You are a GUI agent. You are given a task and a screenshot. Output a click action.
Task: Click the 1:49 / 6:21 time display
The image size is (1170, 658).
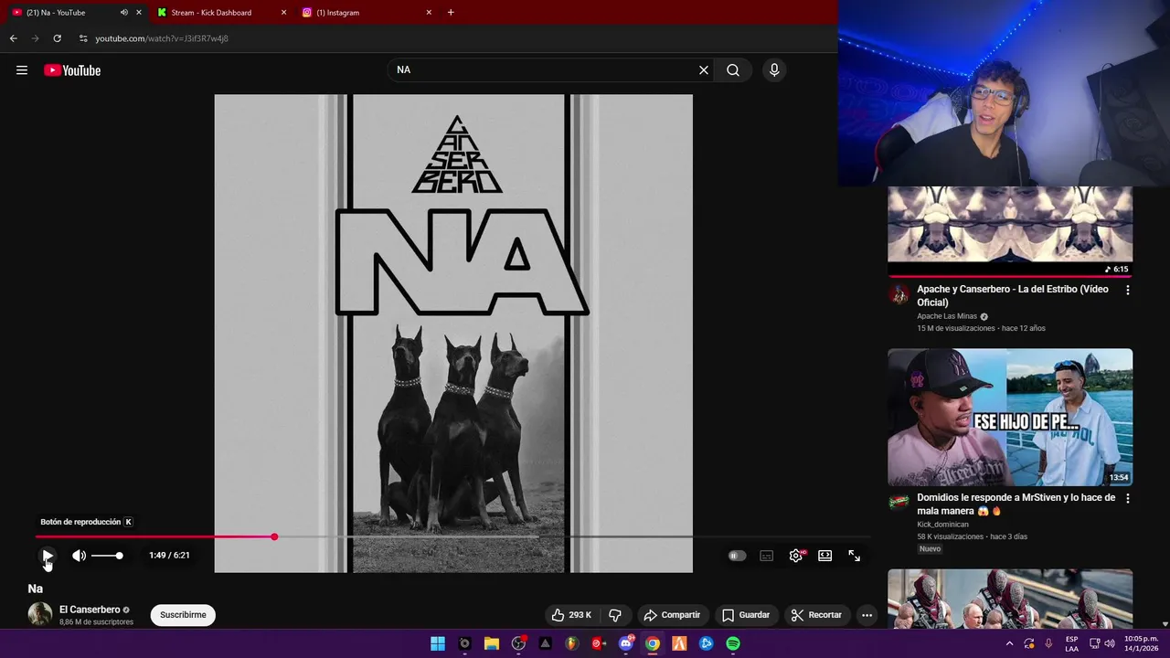click(169, 556)
